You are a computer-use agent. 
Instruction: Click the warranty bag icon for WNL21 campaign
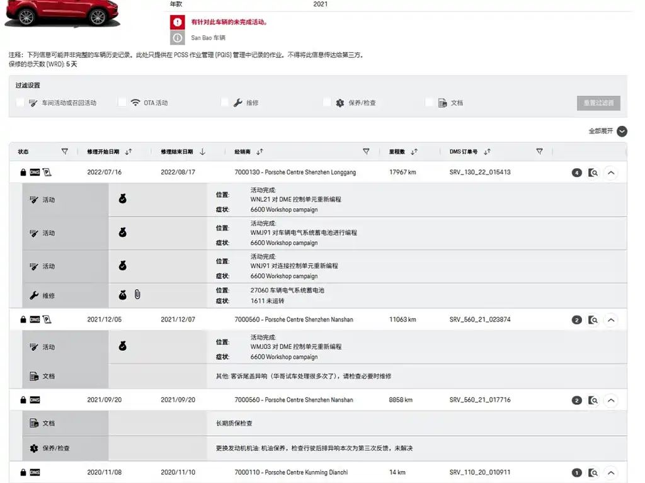click(123, 199)
